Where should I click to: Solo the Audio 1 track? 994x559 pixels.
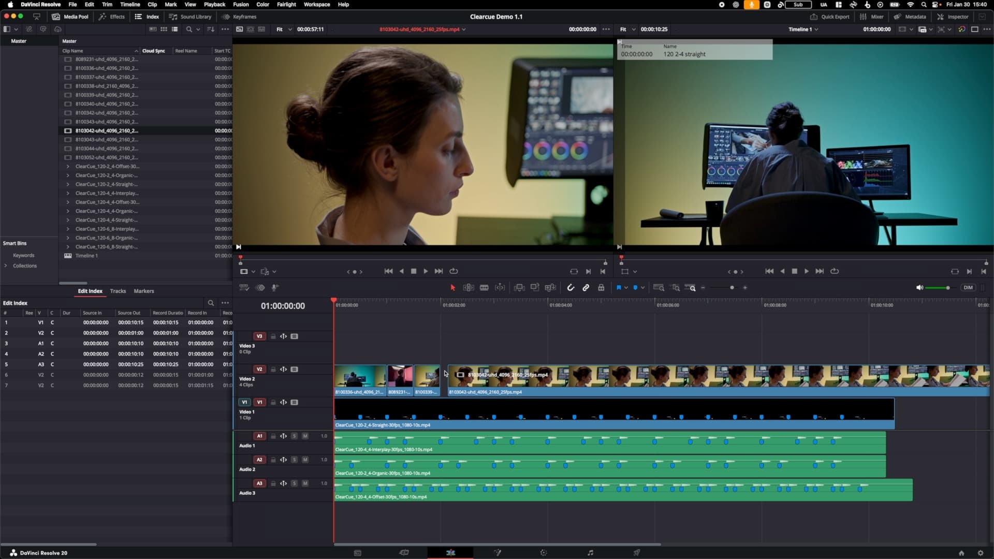[294, 436]
